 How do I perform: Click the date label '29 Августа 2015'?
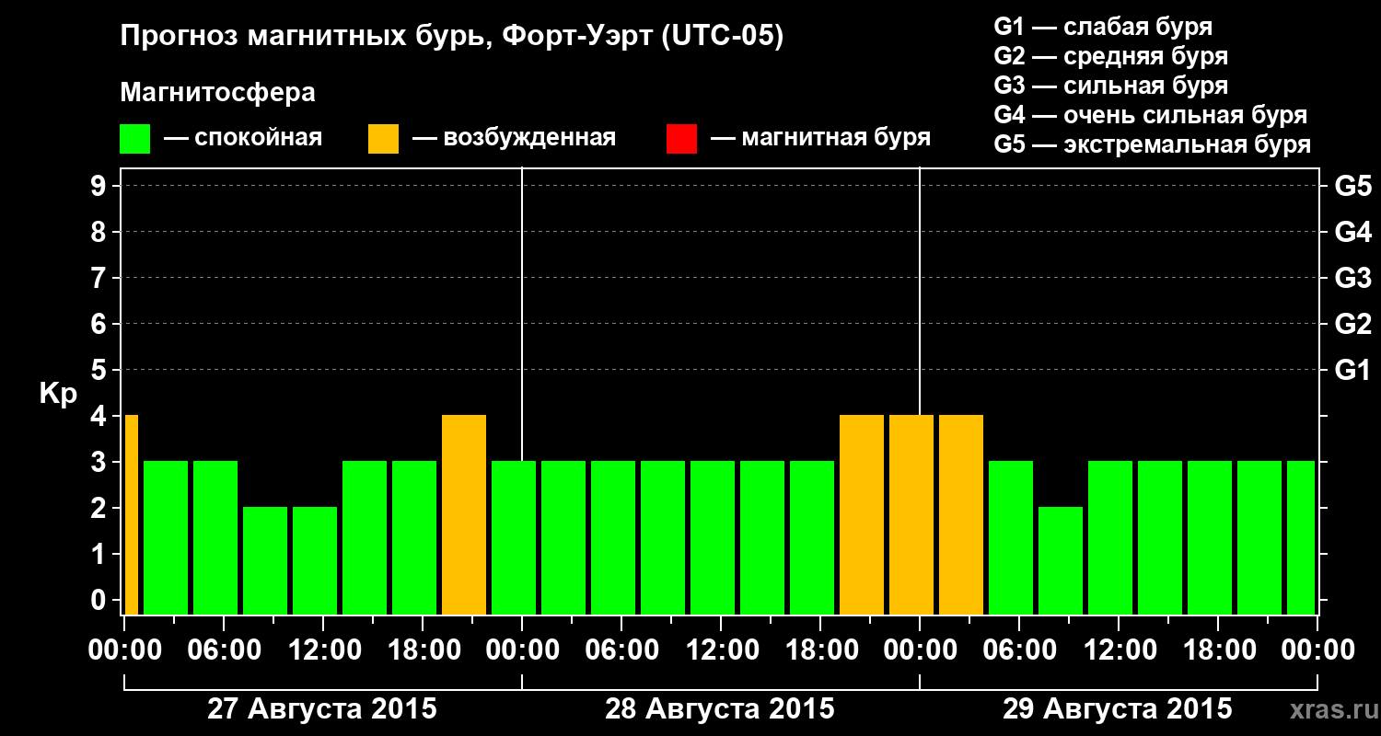(1118, 709)
